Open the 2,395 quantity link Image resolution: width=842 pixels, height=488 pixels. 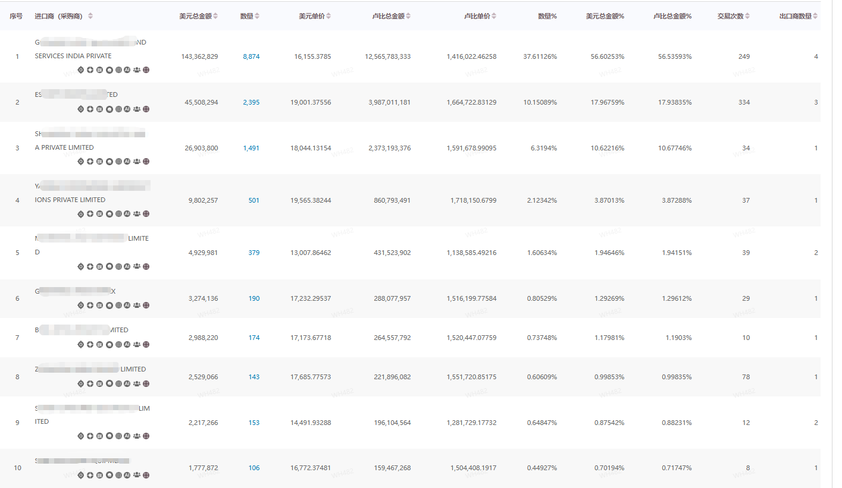(x=251, y=103)
